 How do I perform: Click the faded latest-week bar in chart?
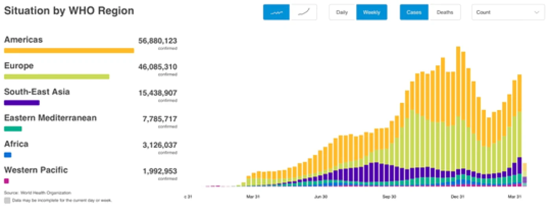525,175
